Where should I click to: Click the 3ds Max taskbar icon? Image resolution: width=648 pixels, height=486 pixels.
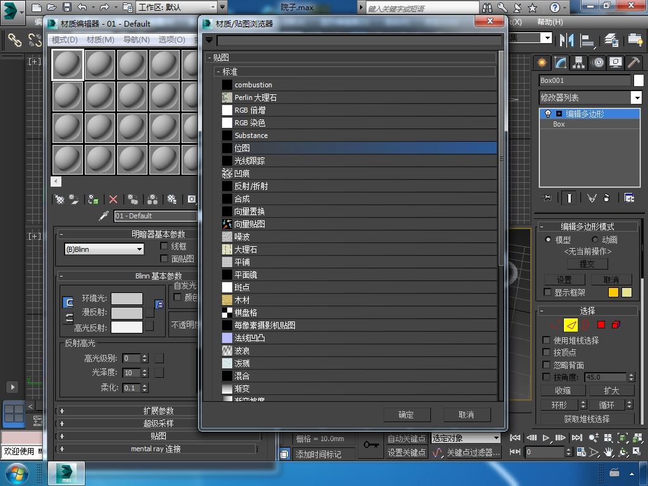pyautogui.click(x=66, y=473)
